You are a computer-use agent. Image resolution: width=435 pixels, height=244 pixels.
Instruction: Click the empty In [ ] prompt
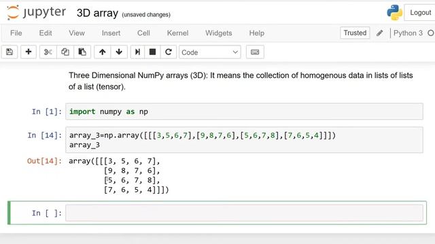point(47,213)
